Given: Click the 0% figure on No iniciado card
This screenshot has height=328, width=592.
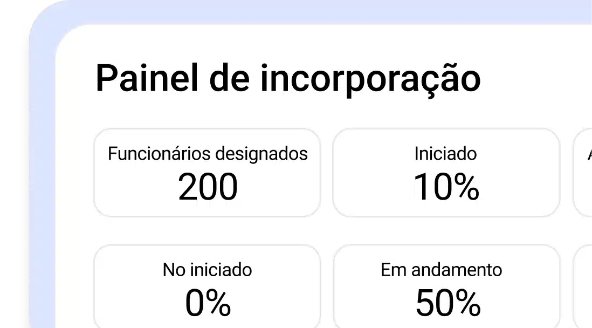Looking at the screenshot, I should [208, 304].
